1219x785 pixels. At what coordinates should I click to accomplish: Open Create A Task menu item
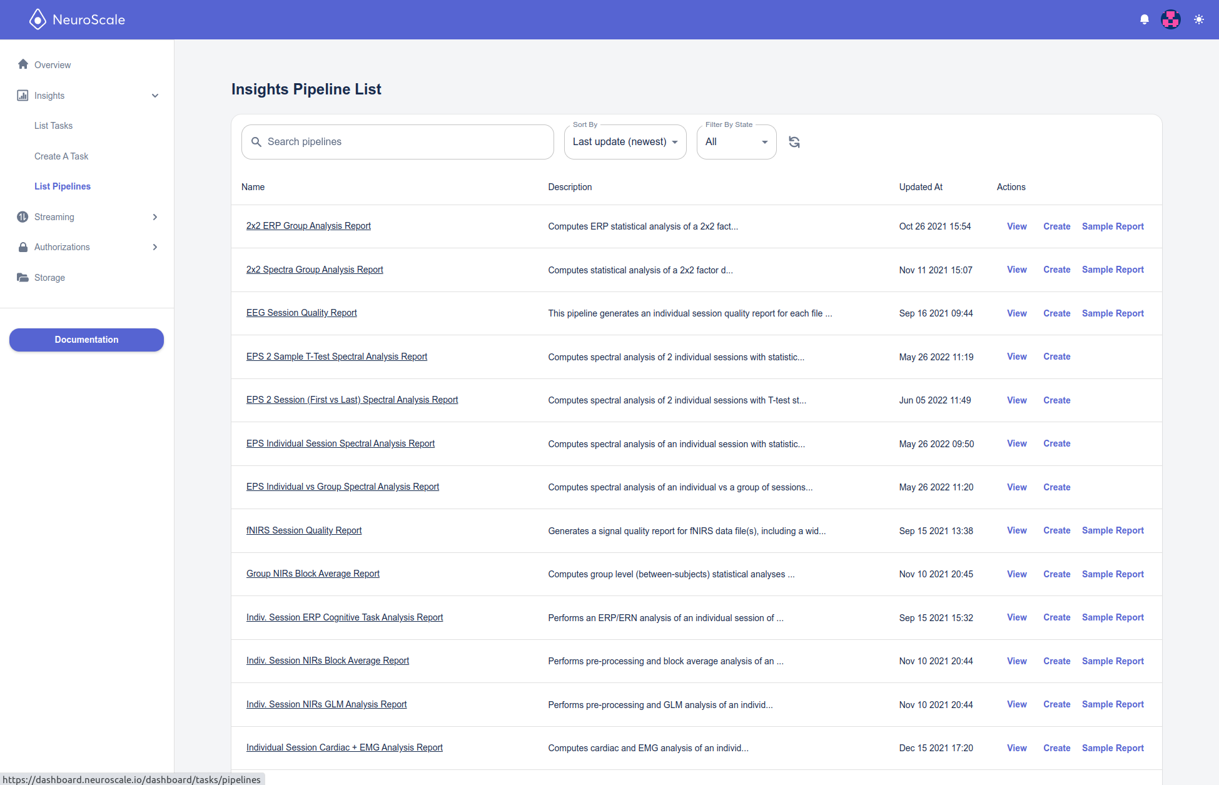click(x=61, y=156)
